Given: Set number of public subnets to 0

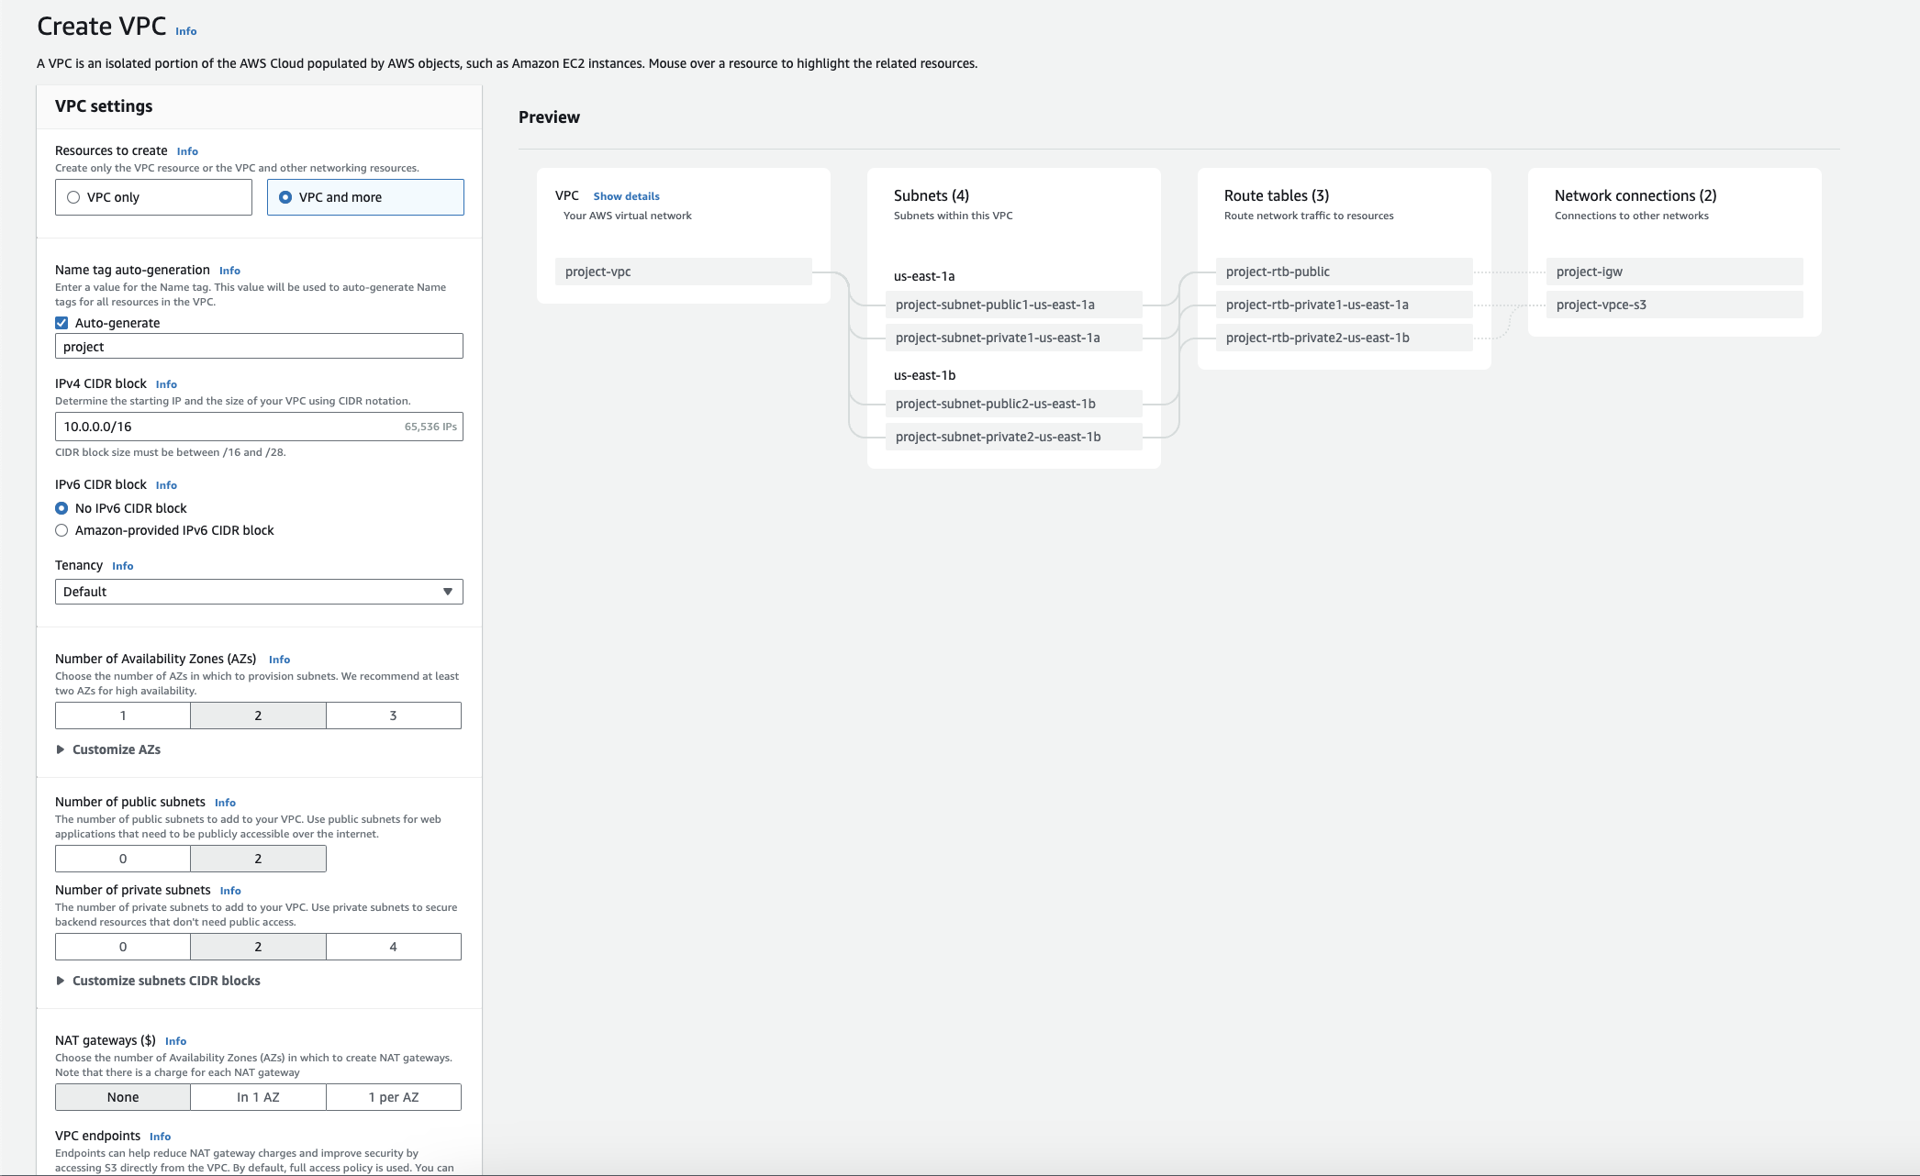Looking at the screenshot, I should coord(123,859).
